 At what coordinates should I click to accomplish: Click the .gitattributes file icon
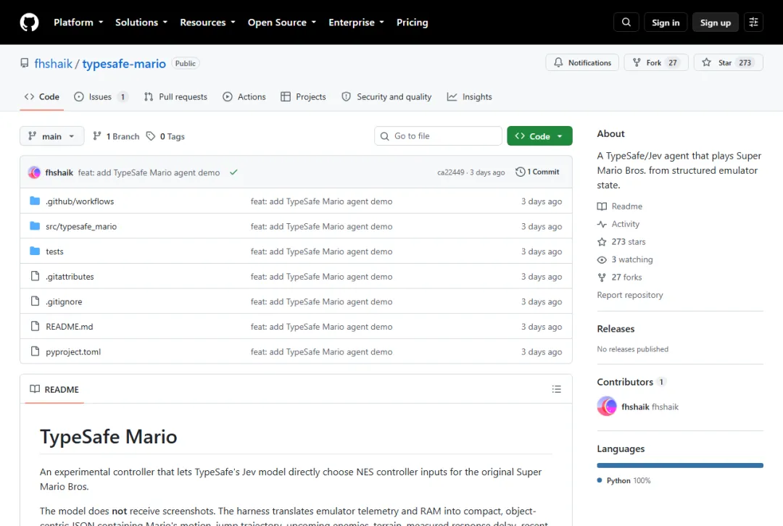35,276
